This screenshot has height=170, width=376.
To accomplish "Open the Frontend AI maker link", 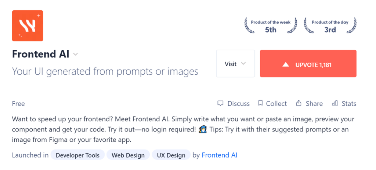I will (220, 155).
